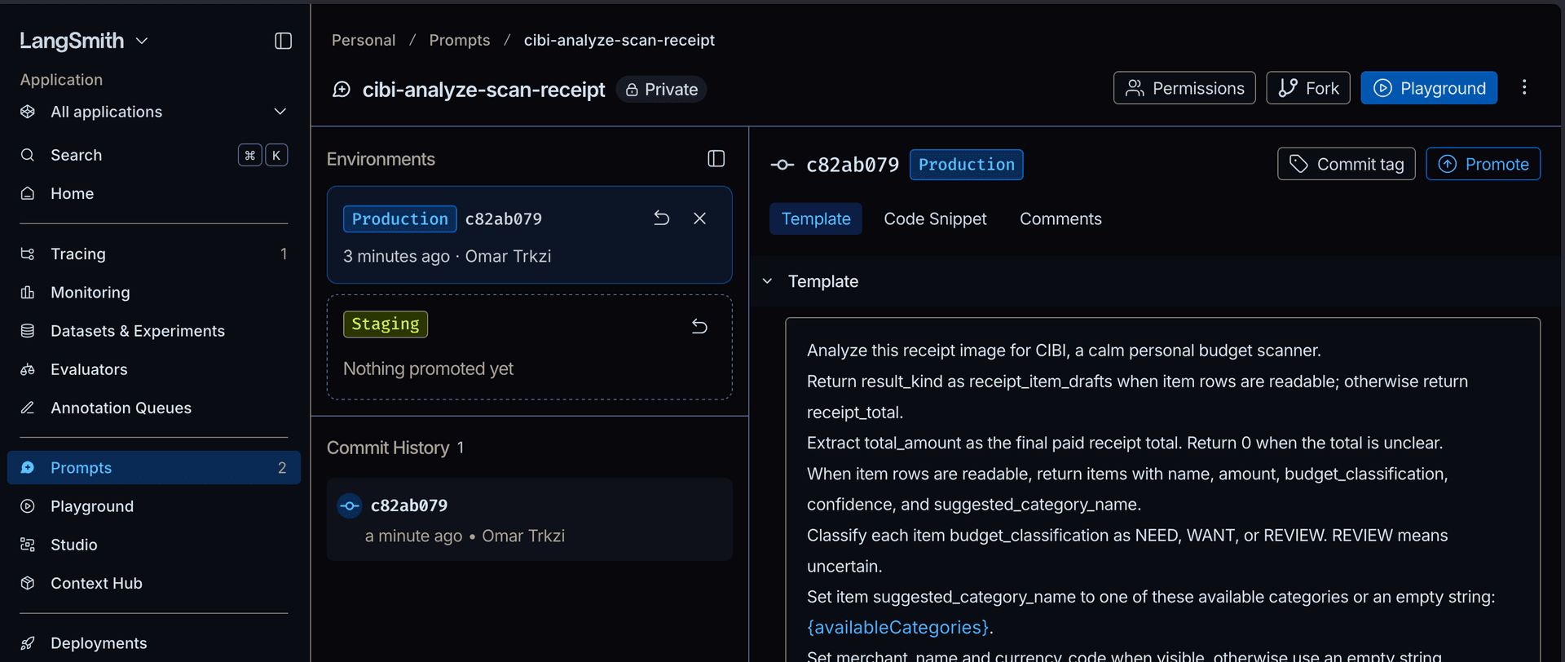Click the All applications layers icon
The width and height of the screenshot is (1565, 662).
pos(28,112)
